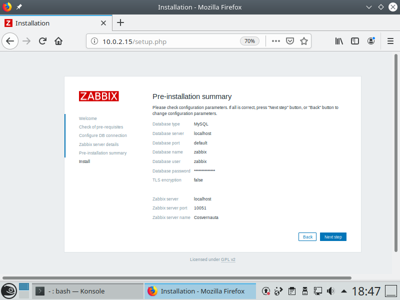Select the Install step in sidebar

click(84, 161)
